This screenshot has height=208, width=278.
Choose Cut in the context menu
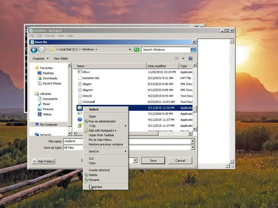[106, 158]
